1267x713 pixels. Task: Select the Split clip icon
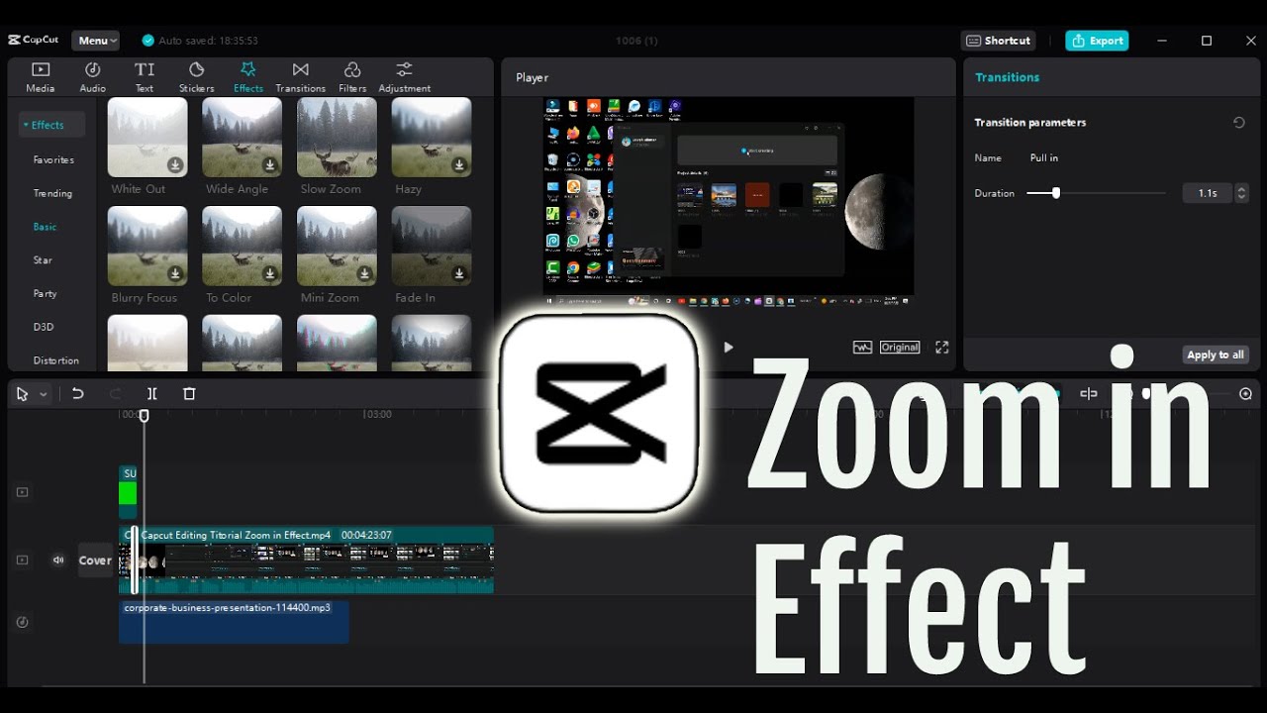151,393
